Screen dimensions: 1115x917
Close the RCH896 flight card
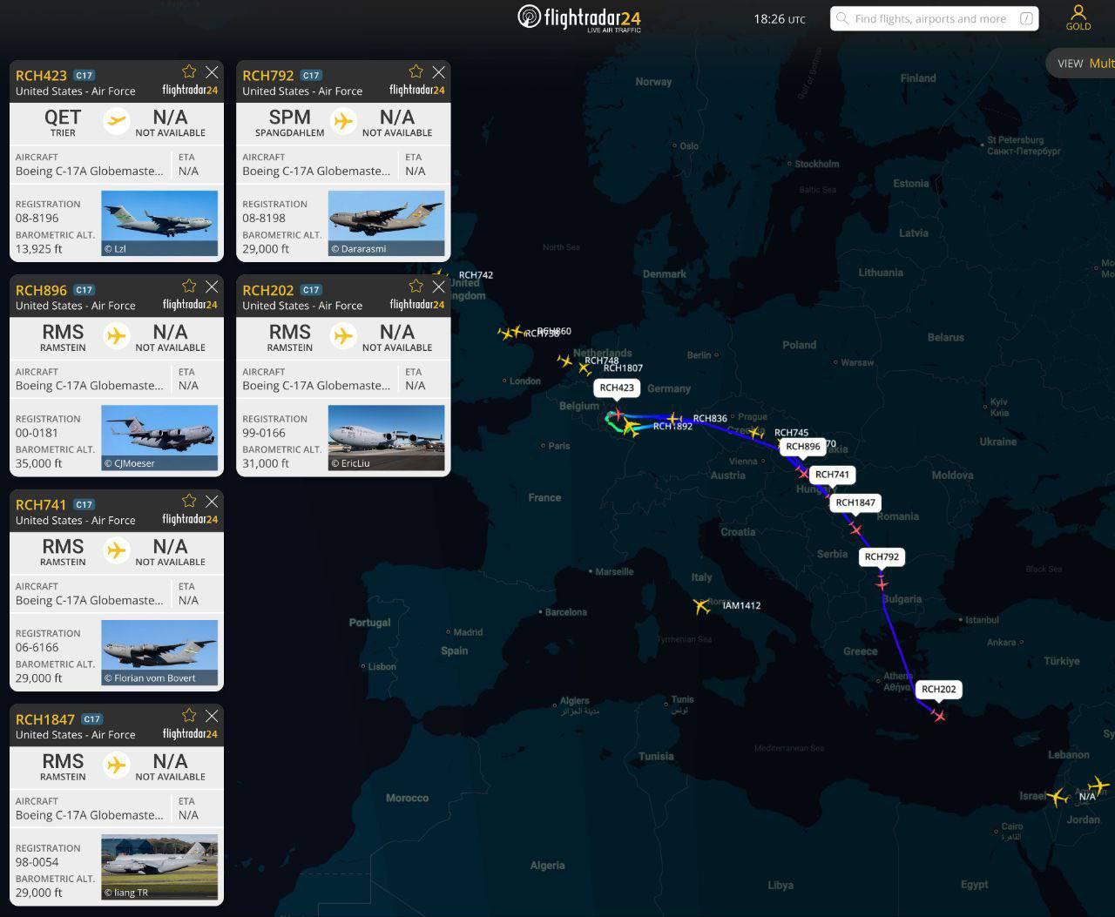(x=212, y=287)
